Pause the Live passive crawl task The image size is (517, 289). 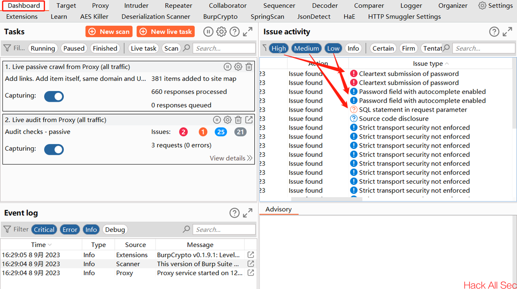[x=227, y=67]
